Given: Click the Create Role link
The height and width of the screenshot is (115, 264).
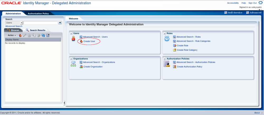Looking at the screenshot, I should (182, 45).
